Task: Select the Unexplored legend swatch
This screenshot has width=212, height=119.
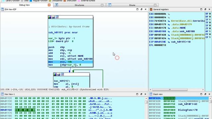Action: coord(50,1)
